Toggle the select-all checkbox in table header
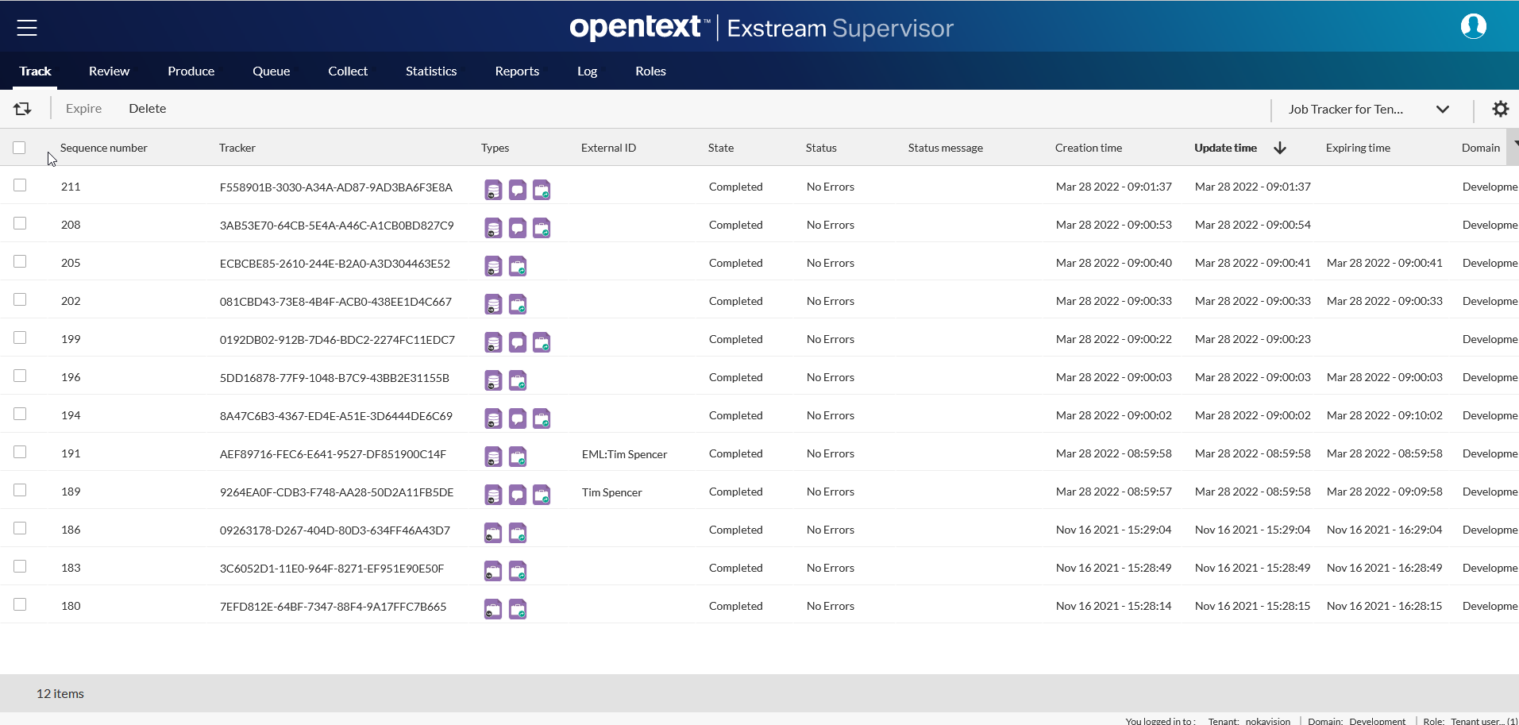 [x=19, y=148]
